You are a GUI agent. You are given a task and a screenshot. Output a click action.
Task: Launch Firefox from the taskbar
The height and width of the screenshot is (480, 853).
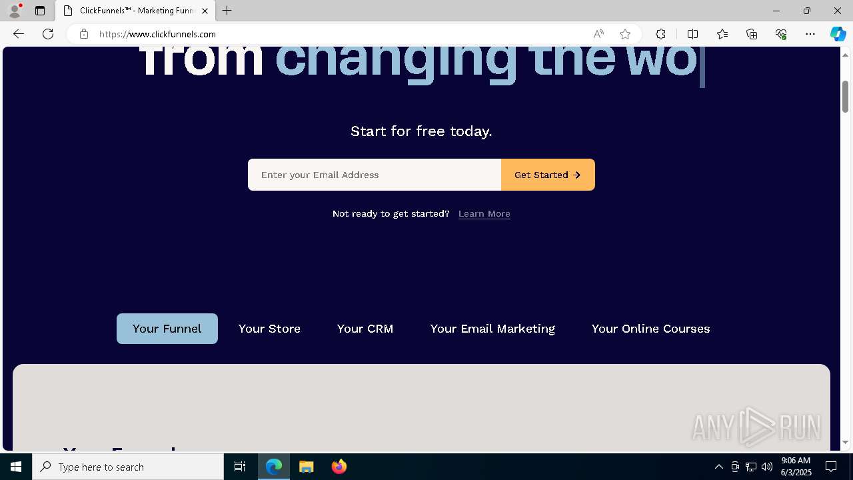coord(339,467)
